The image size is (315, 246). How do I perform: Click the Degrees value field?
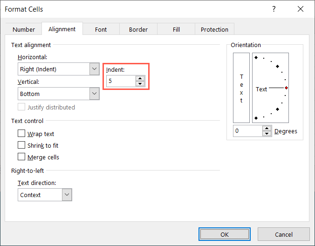[248, 131]
